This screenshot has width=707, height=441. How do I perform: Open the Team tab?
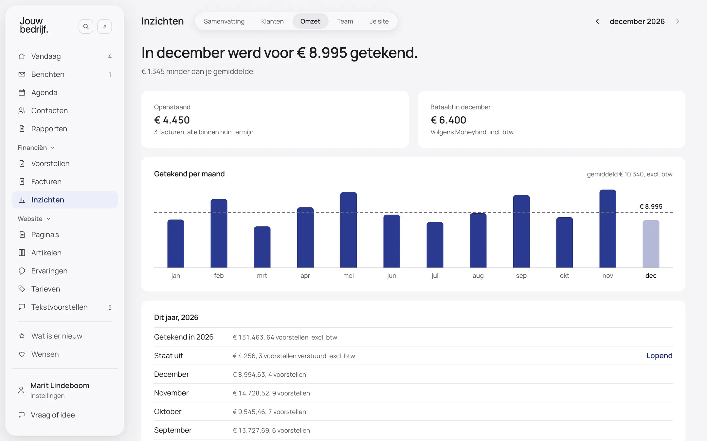pyautogui.click(x=345, y=21)
